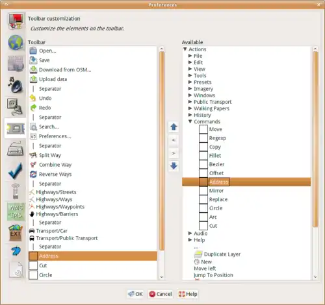
Task: Open the EXT plugins preferences icon
Action: [16, 232]
